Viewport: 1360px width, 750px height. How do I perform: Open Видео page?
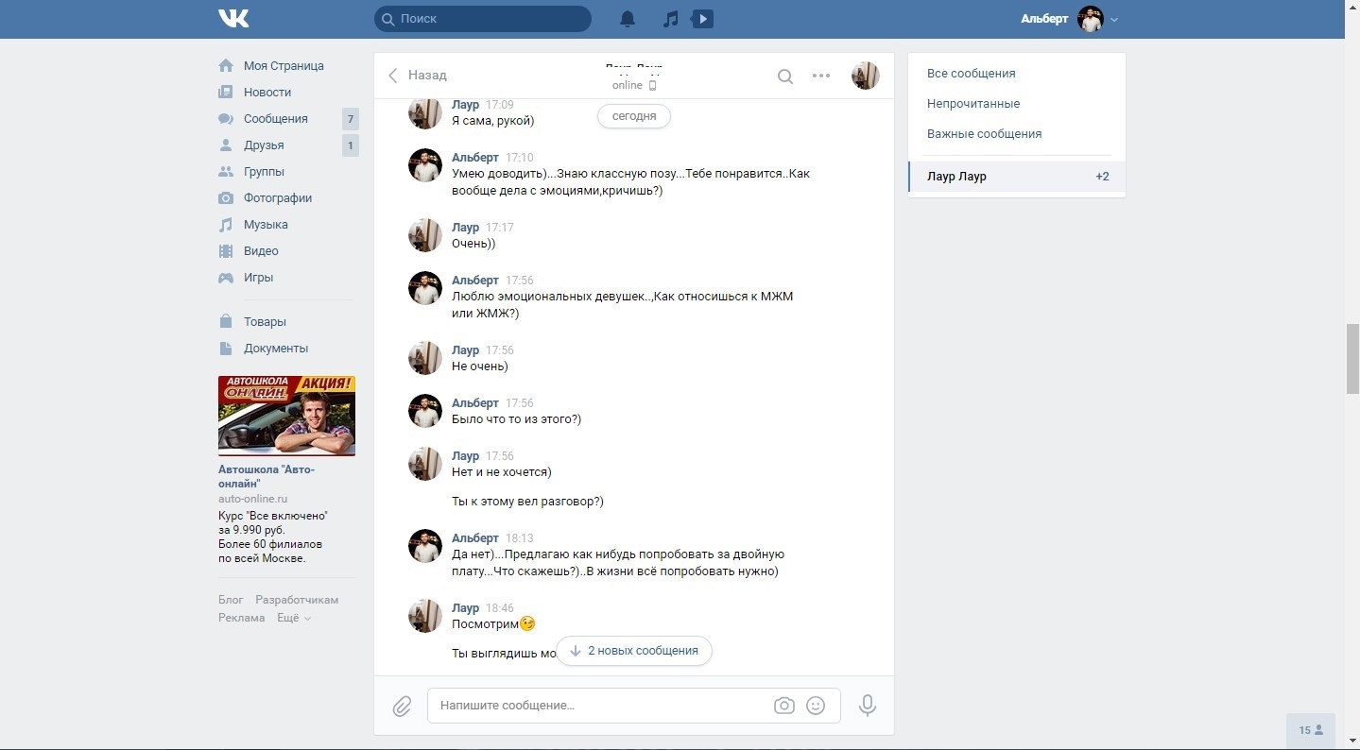(x=261, y=251)
